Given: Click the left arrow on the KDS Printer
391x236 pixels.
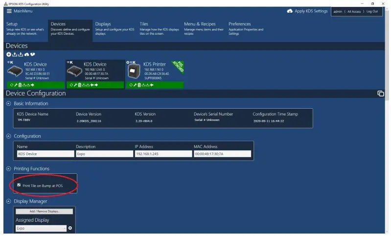Looking at the screenshot, I should [x=152, y=85].
